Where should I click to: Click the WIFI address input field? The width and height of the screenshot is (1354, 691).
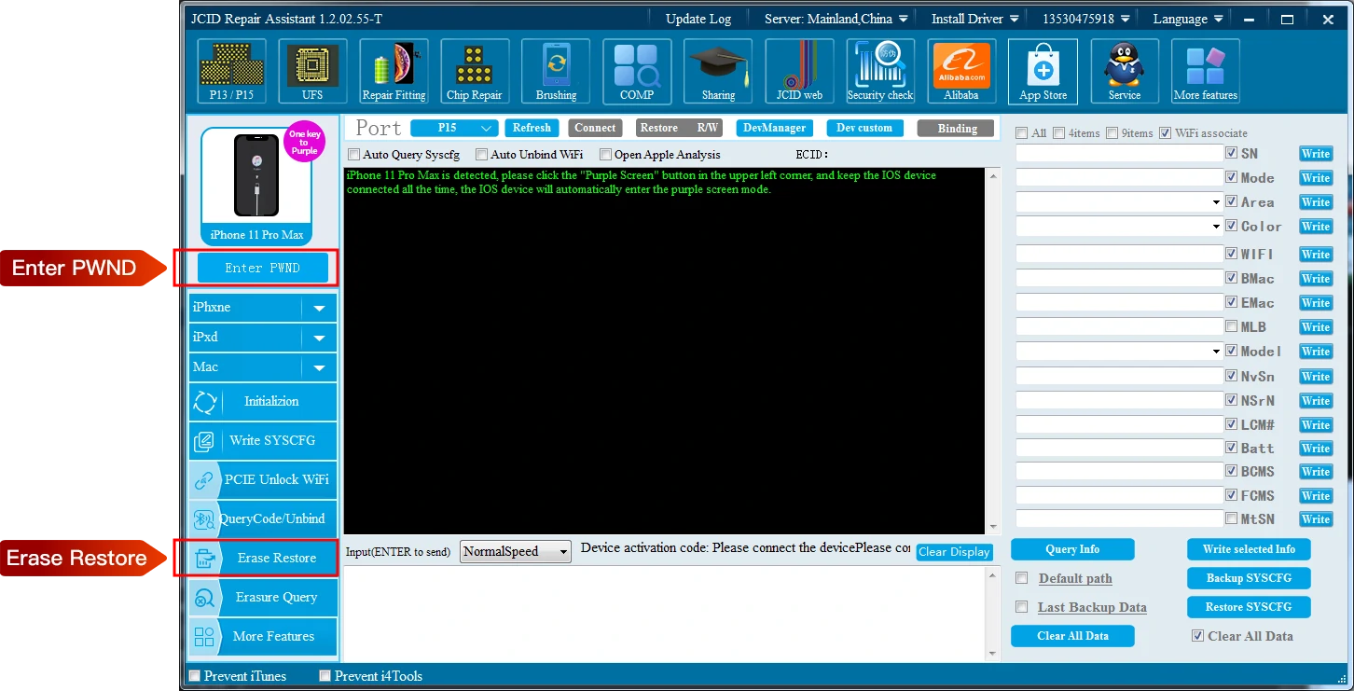(1119, 254)
